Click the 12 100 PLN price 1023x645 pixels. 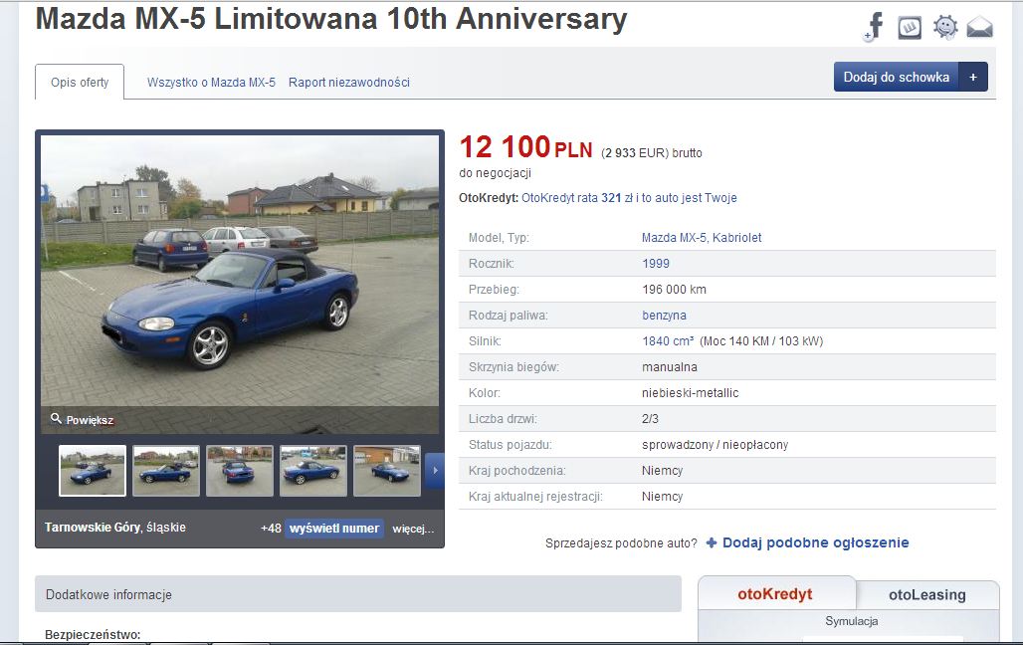[x=525, y=147]
